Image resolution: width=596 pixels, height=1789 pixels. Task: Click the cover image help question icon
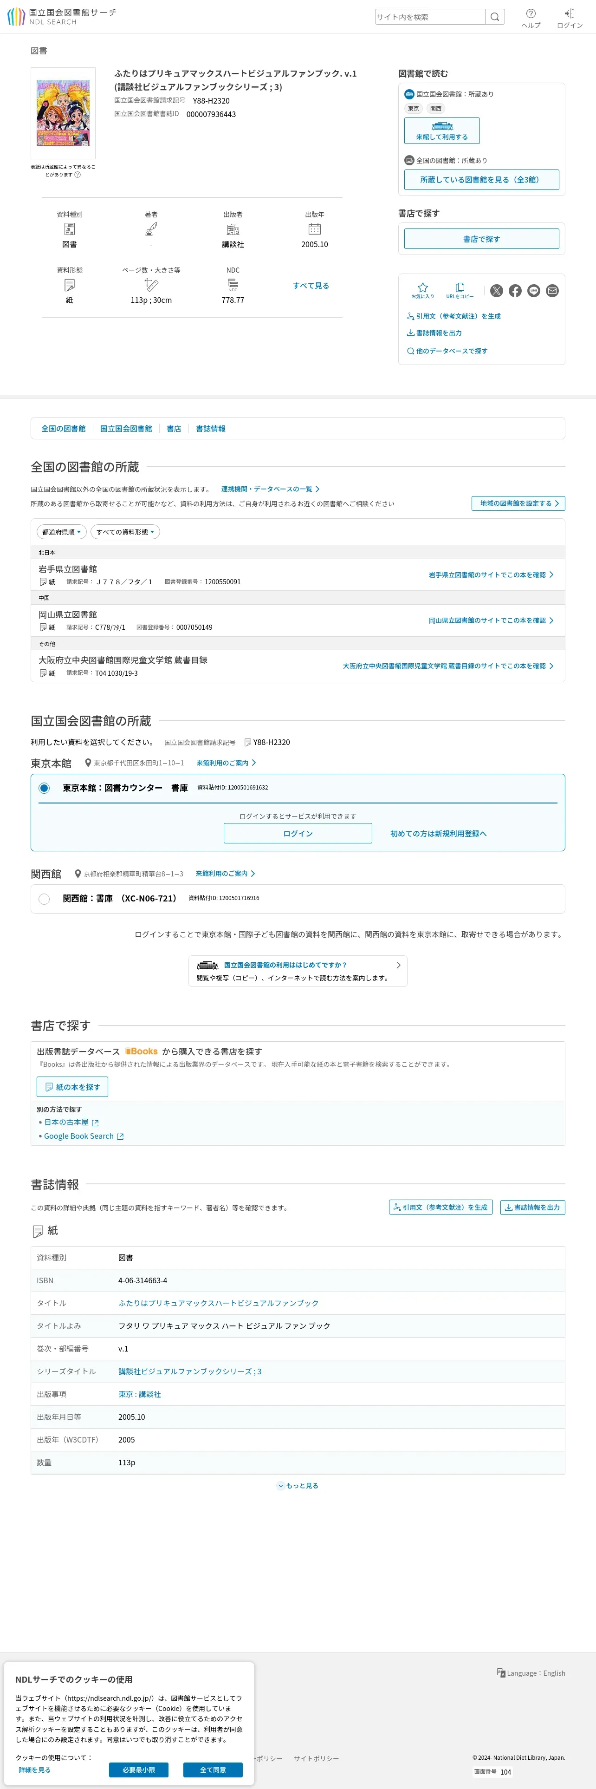(78, 174)
